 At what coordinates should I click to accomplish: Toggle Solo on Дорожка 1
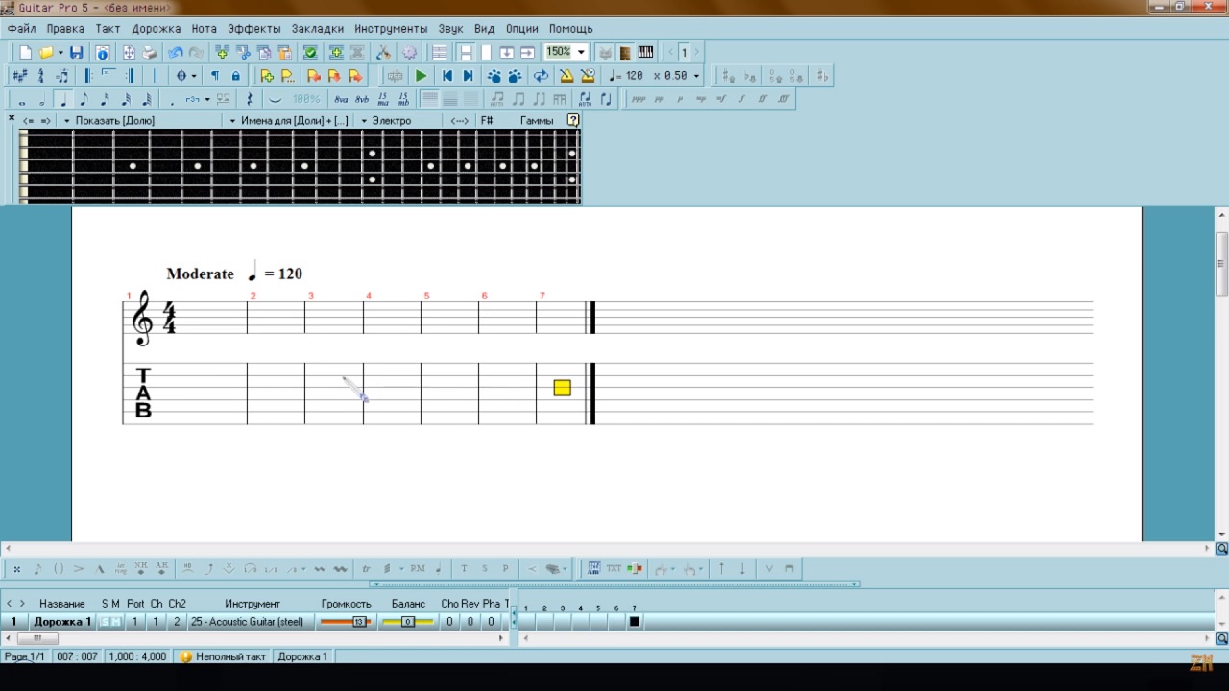click(x=106, y=622)
